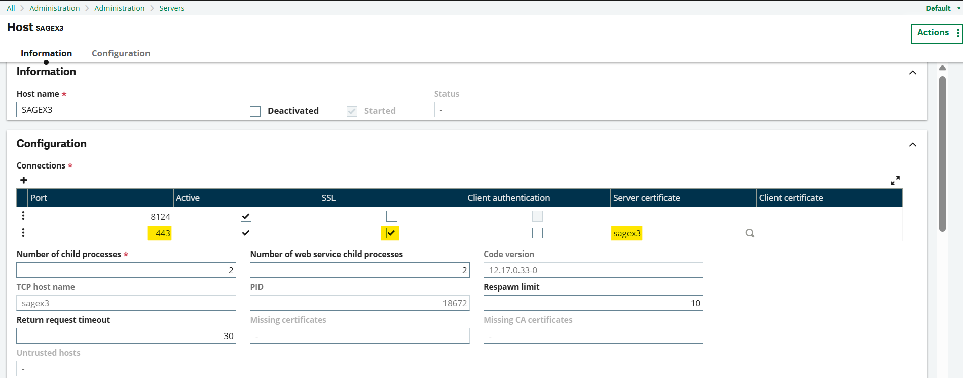Open server certificate lookup magnifier icon
Screen dimensions: 963x378
pyautogui.click(x=750, y=233)
